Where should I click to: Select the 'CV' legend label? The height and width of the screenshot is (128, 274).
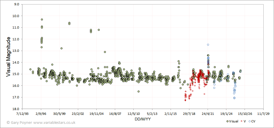(x=253, y=121)
